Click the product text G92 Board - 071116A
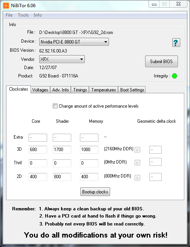The height and width of the screenshot is (247, 190). pyautogui.click(x=59, y=76)
